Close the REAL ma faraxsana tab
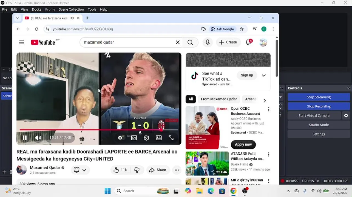Viewport: 352px width, 197px height. [78, 18]
